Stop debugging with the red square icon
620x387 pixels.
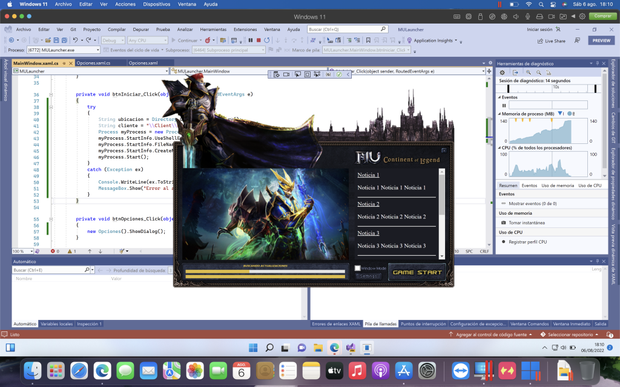259,41
